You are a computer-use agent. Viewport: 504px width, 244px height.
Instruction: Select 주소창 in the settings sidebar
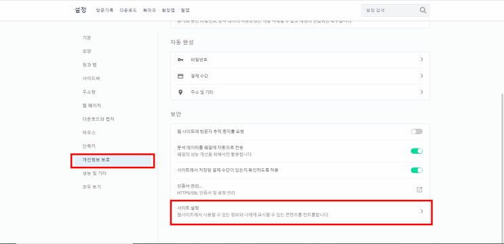[x=89, y=91]
